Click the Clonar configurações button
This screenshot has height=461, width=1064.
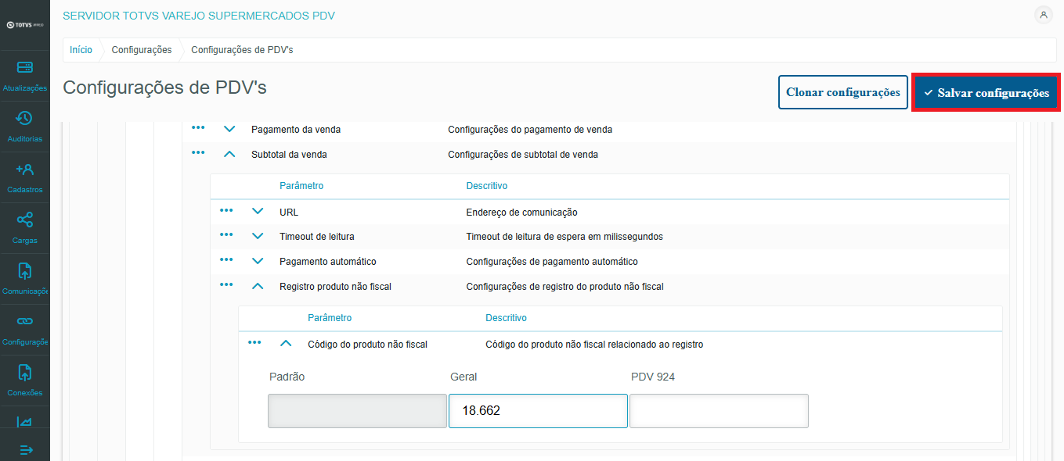point(842,92)
